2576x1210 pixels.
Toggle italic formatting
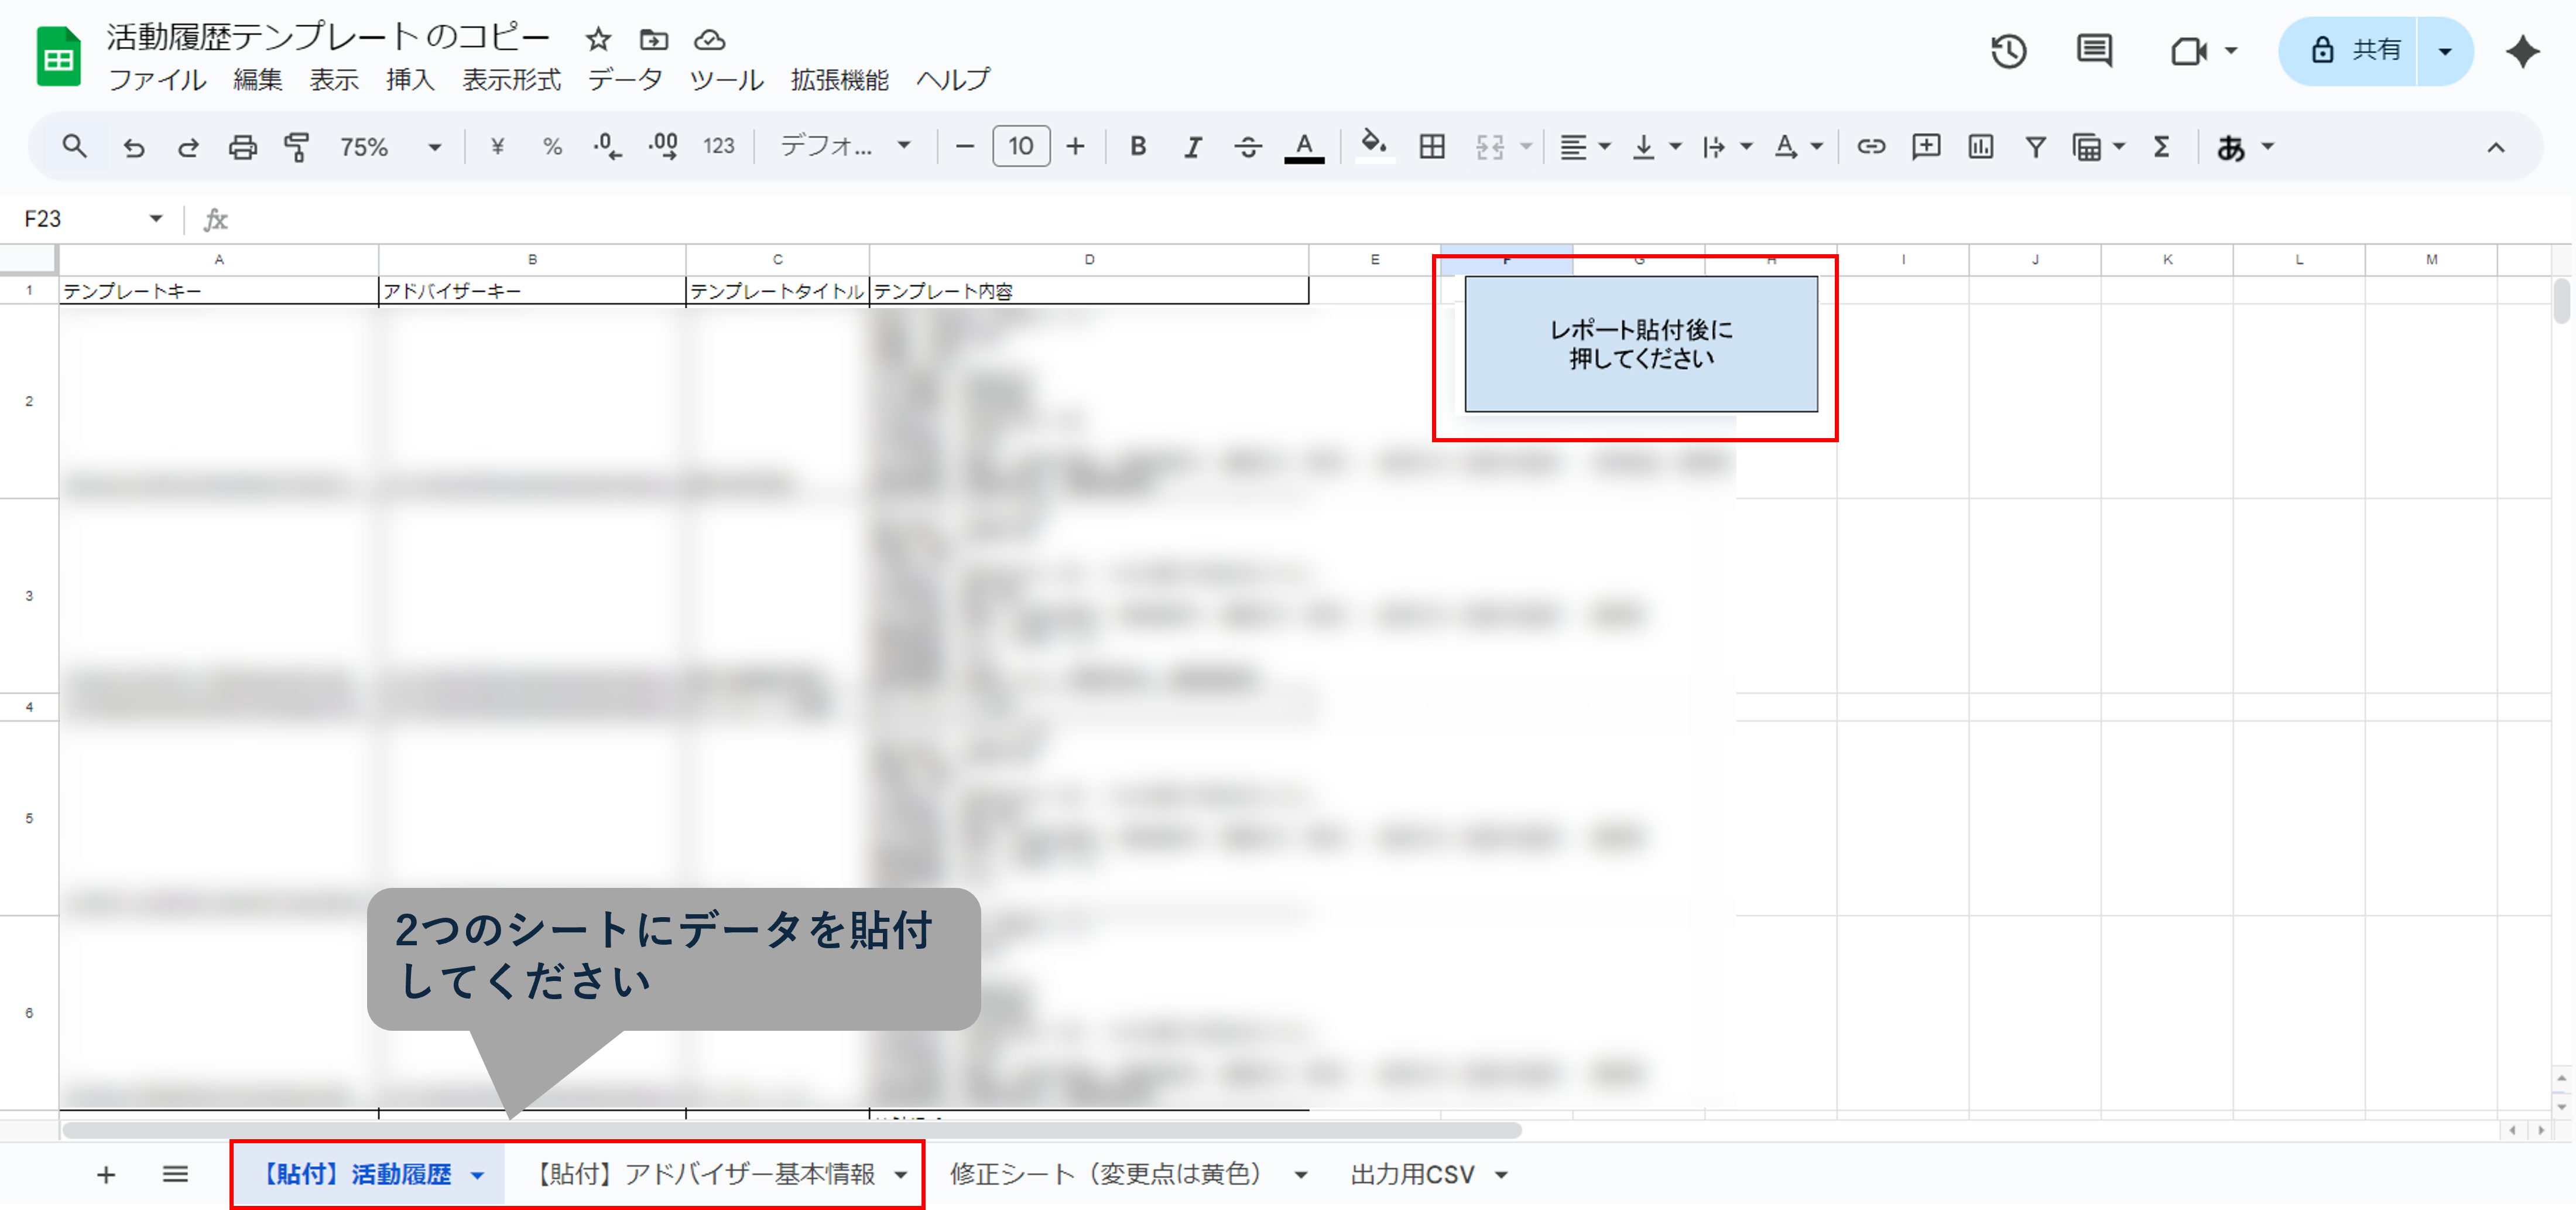[1193, 146]
